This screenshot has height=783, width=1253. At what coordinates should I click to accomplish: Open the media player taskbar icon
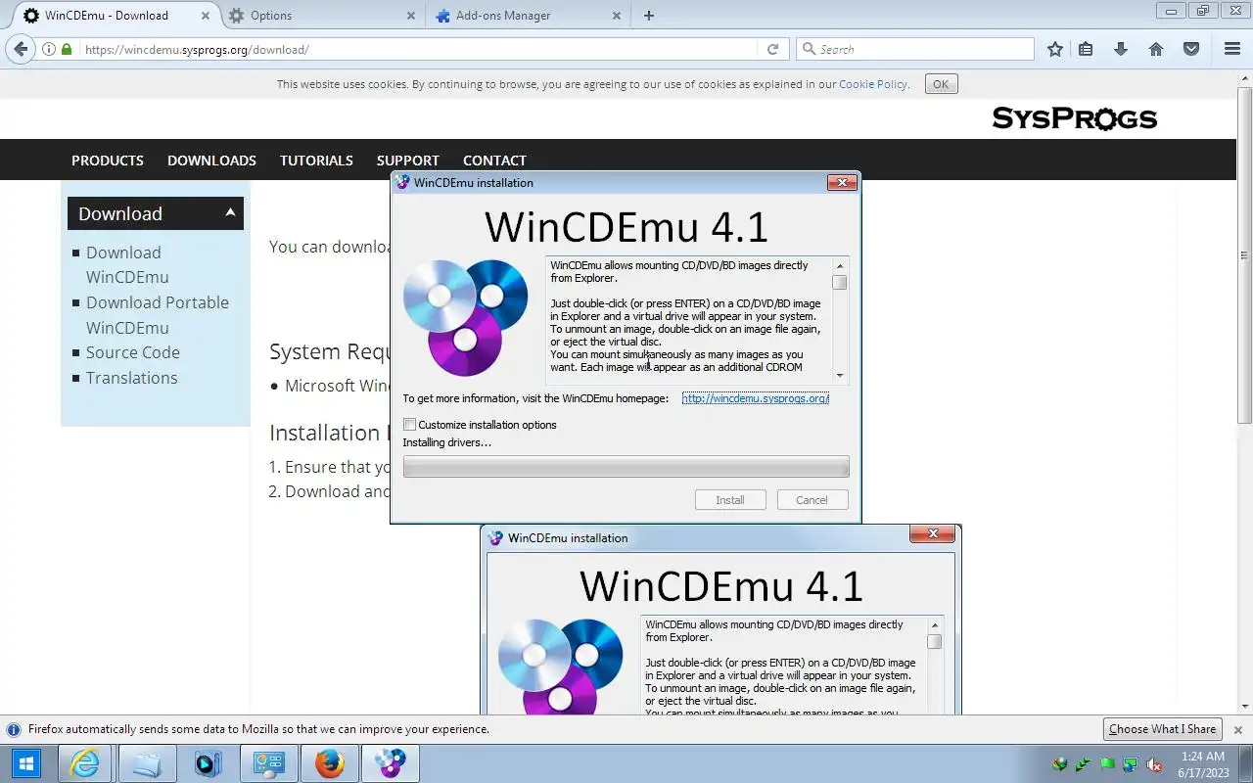(208, 763)
